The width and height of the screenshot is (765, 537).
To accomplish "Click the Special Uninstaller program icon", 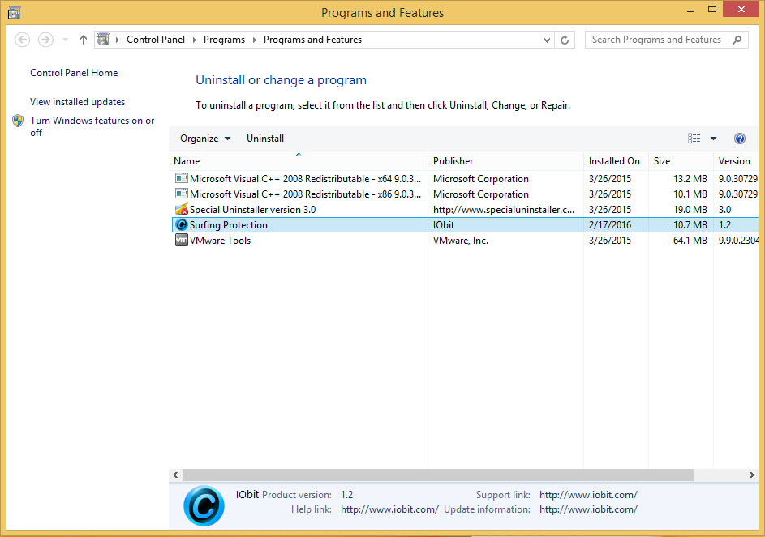I will click(182, 210).
